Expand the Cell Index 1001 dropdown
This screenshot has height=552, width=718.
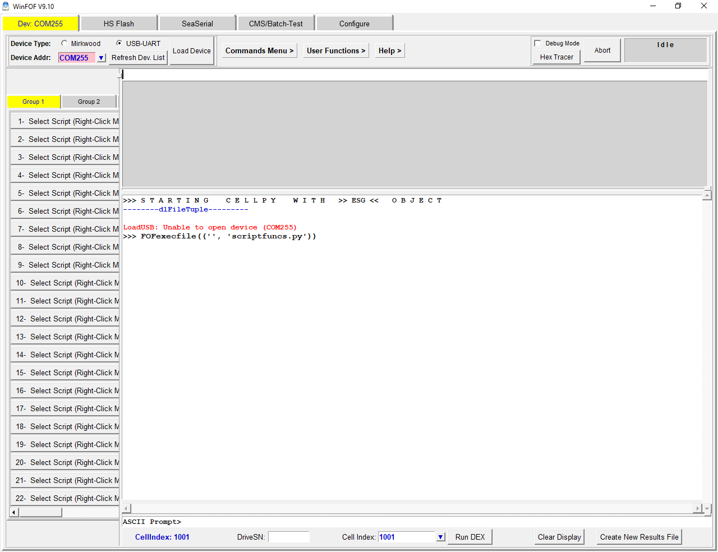pyautogui.click(x=440, y=537)
